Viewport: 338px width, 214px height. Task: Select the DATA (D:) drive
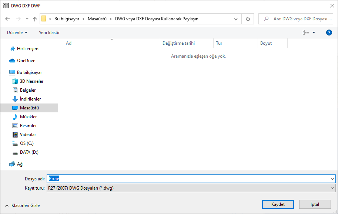pos(29,152)
